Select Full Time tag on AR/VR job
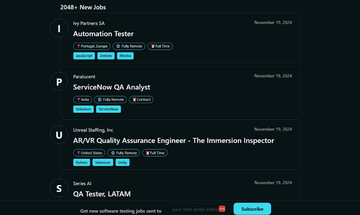This screenshot has height=215, width=360. click(x=155, y=153)
